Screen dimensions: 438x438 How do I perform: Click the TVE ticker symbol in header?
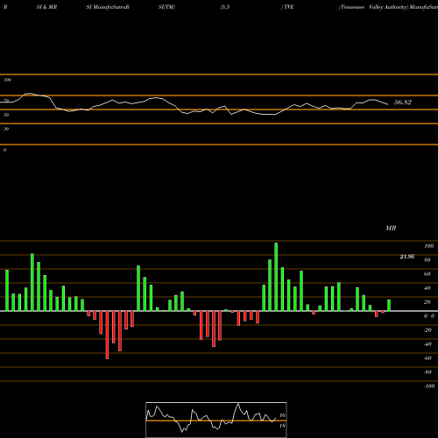coord(289,7)
